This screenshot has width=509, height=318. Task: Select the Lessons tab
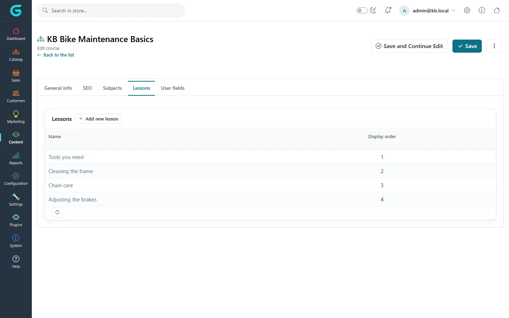141,88
